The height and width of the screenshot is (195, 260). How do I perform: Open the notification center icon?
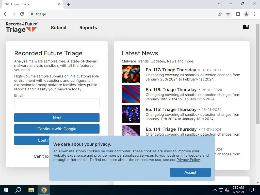(x=252, y=190)
